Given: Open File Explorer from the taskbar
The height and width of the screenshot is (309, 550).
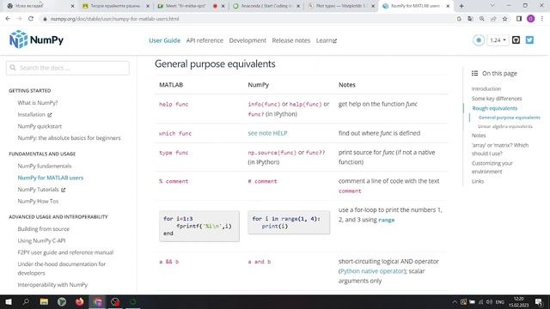Looking at the screenshot, I should (x=44, y=301).
